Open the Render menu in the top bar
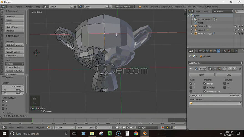This screenshot has width=244, height=137. click(19, 7)
